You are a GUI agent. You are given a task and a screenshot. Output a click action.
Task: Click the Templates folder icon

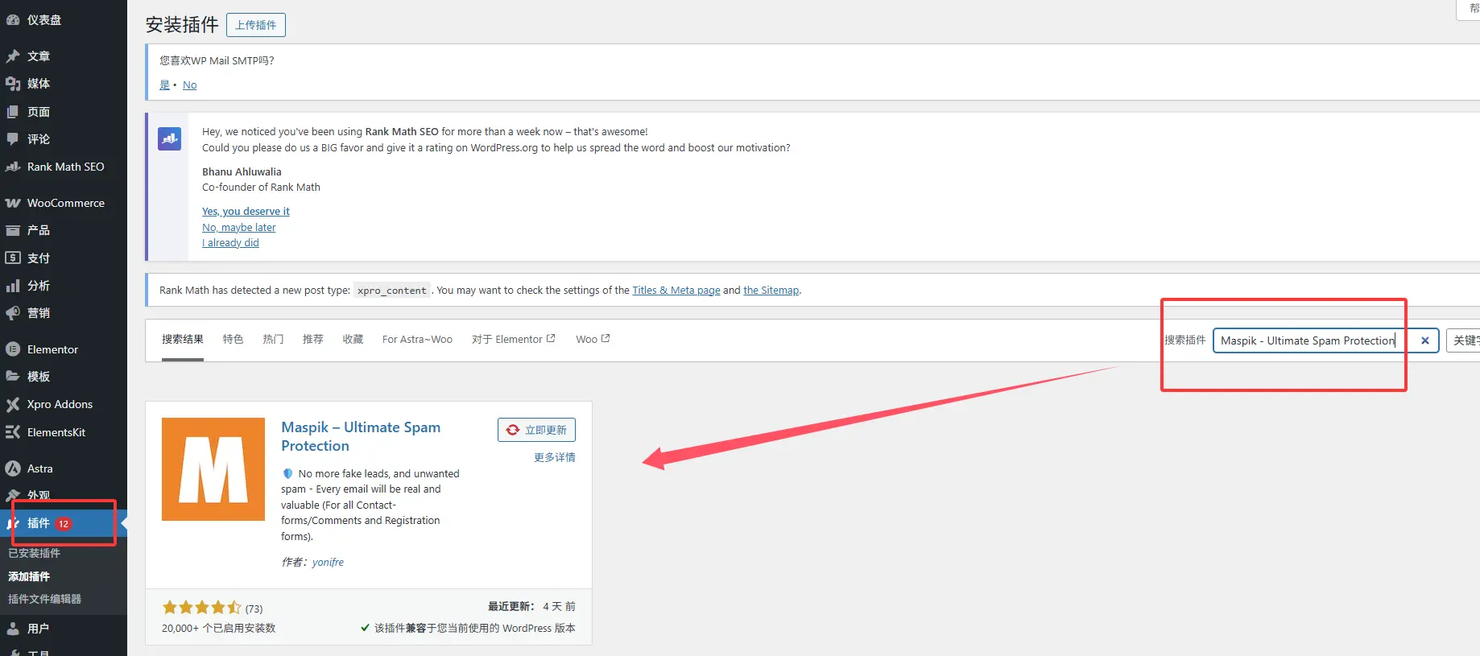tap(13, 377)
